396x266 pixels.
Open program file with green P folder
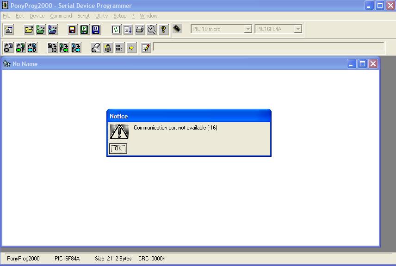tap(40, 30)
